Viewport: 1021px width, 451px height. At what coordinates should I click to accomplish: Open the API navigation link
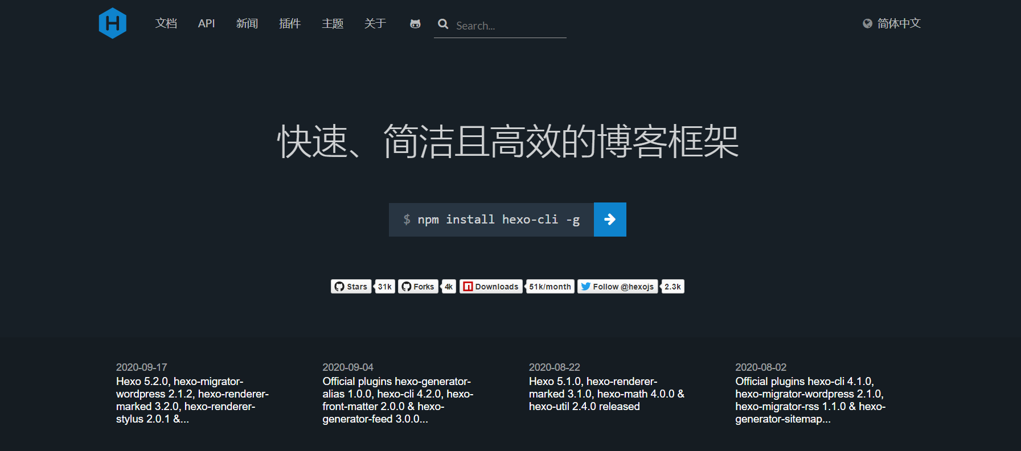tap(206, 23)
